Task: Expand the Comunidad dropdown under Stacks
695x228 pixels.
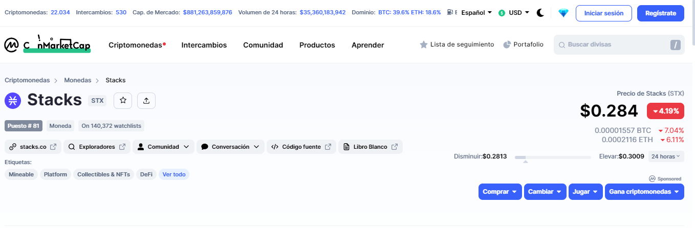Action: tap(163, 147)
